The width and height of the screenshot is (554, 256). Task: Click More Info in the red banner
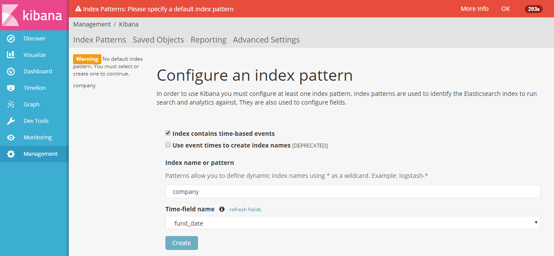(475, 9)
